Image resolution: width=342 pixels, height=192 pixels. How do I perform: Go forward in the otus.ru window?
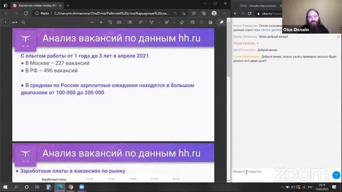pyautogui.click(x=242, y=13)
